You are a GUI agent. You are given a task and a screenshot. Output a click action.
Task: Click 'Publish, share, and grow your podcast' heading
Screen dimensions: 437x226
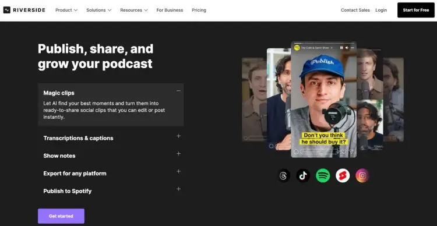click(96, 57)
